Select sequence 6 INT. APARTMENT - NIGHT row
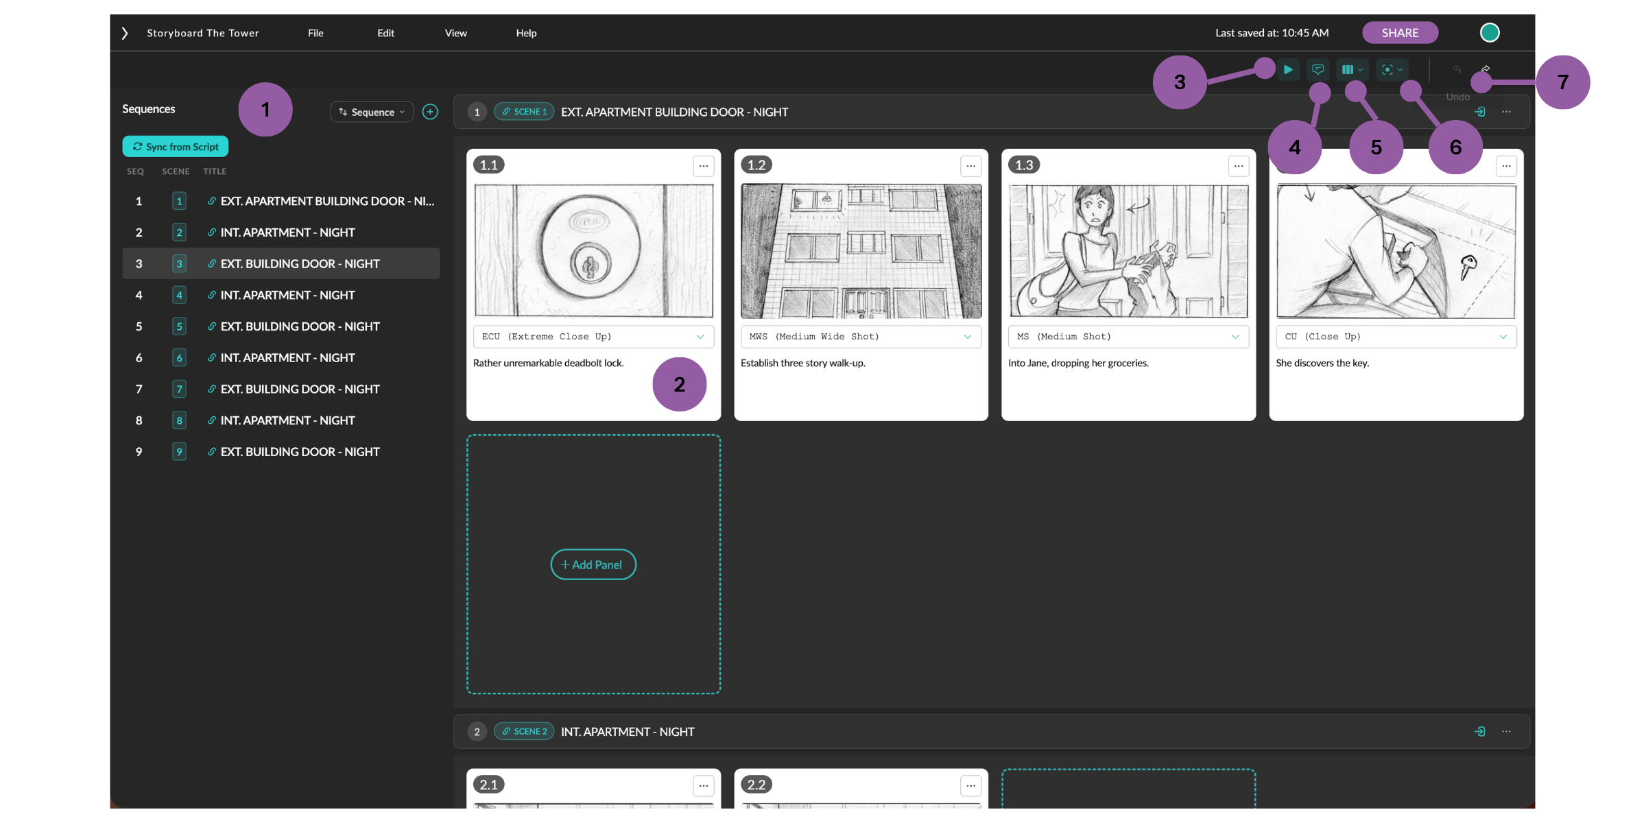 tap(281, 358)
